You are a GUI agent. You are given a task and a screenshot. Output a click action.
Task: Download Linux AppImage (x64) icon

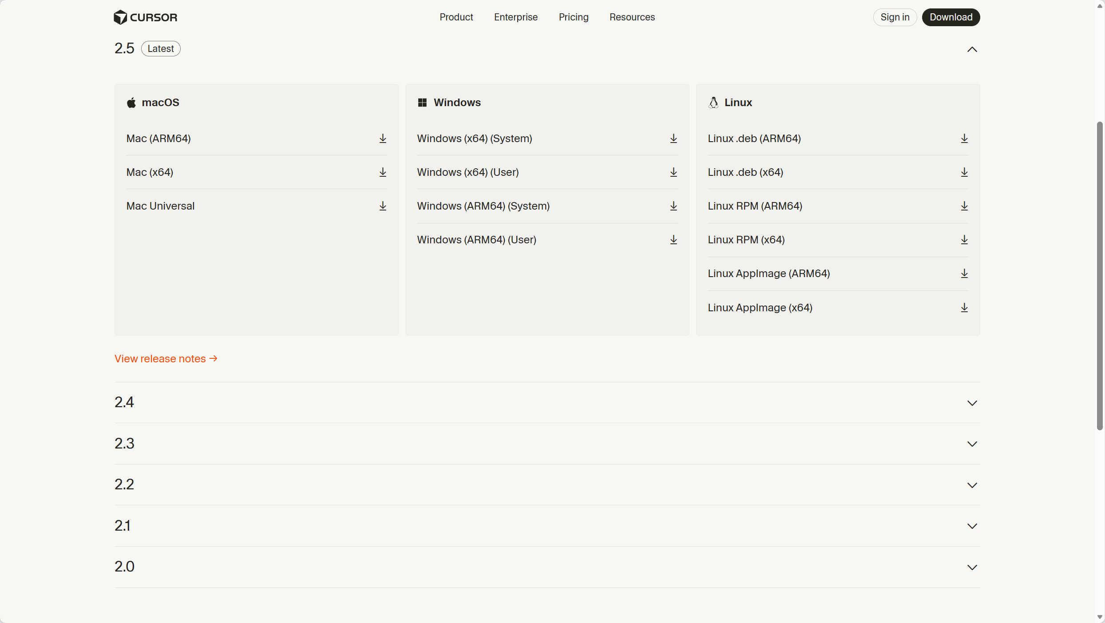[x=964, y=308]
